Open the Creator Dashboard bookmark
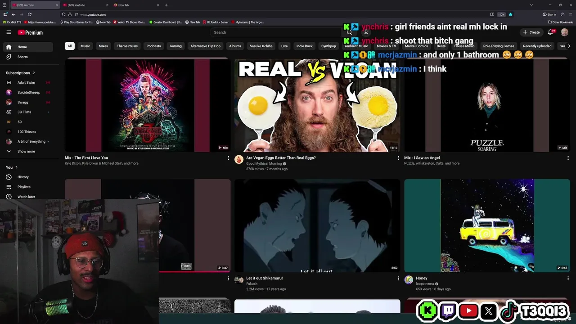Image resolution: width=576 pixels, height=324 pixels. [x=165, y=22]
